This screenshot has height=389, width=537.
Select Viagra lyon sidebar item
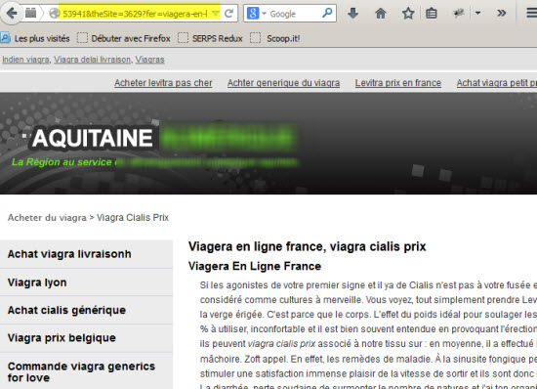(86, 282)
